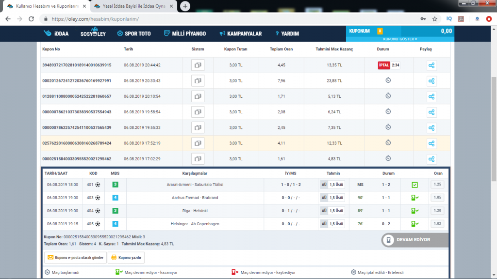Image resolution: width=497 pixels, height=279 pixels.
Task: Expand Kuponu Göster panel
Action: point(400,39)
